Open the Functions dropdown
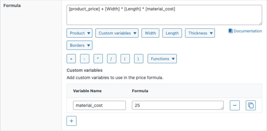Screen dimensions: 267x131 tap(162, 59)
